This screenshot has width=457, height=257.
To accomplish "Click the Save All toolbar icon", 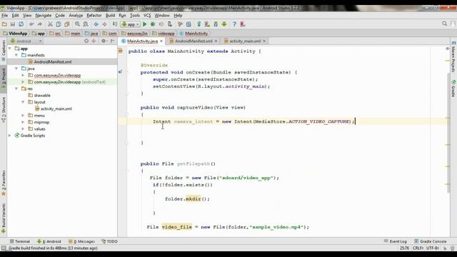I will 13,24.
